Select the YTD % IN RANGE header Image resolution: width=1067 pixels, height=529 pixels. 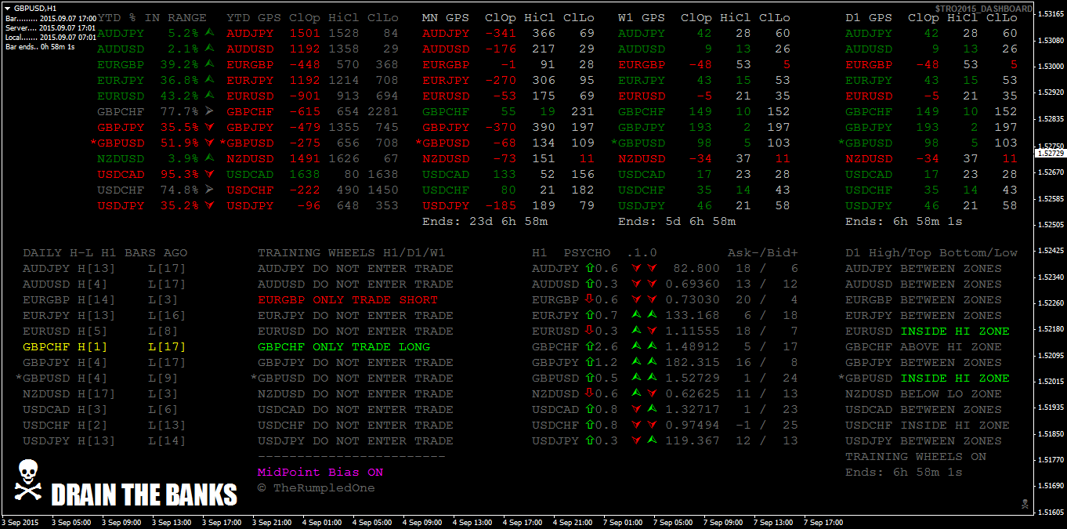pos(154,17)
